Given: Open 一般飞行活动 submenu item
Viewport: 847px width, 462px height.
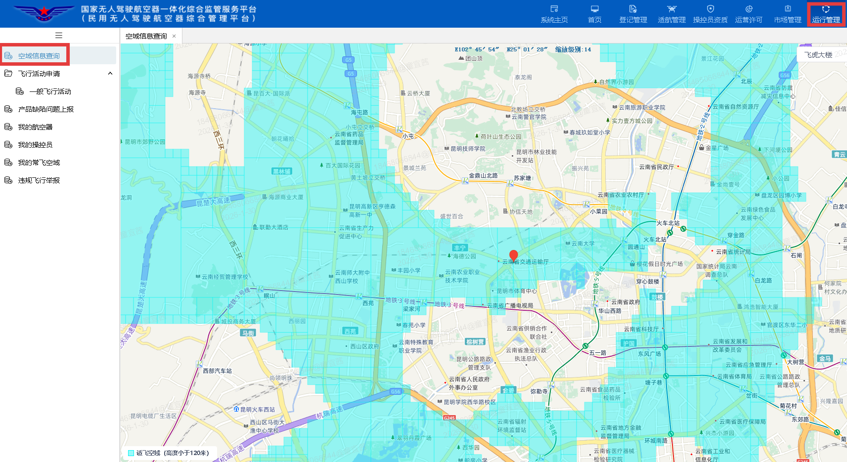Looking at the screenshot, I should pos(50,91).
